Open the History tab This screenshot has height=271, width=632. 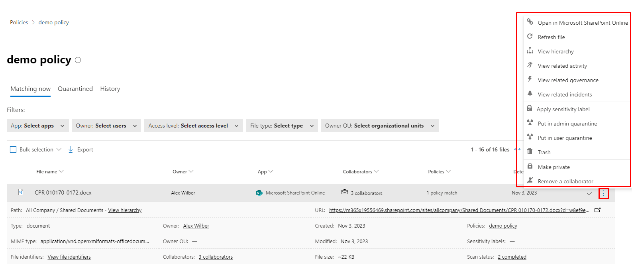110,89
